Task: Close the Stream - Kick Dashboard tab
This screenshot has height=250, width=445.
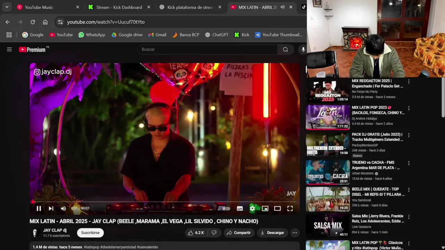Action: (x=149, y=7)
